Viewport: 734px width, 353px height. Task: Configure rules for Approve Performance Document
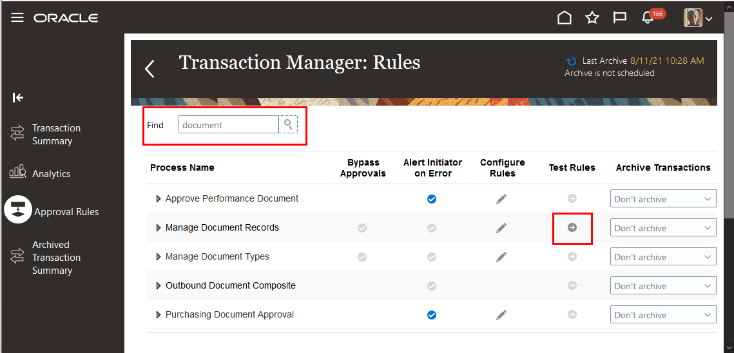[x=501, y=199]
